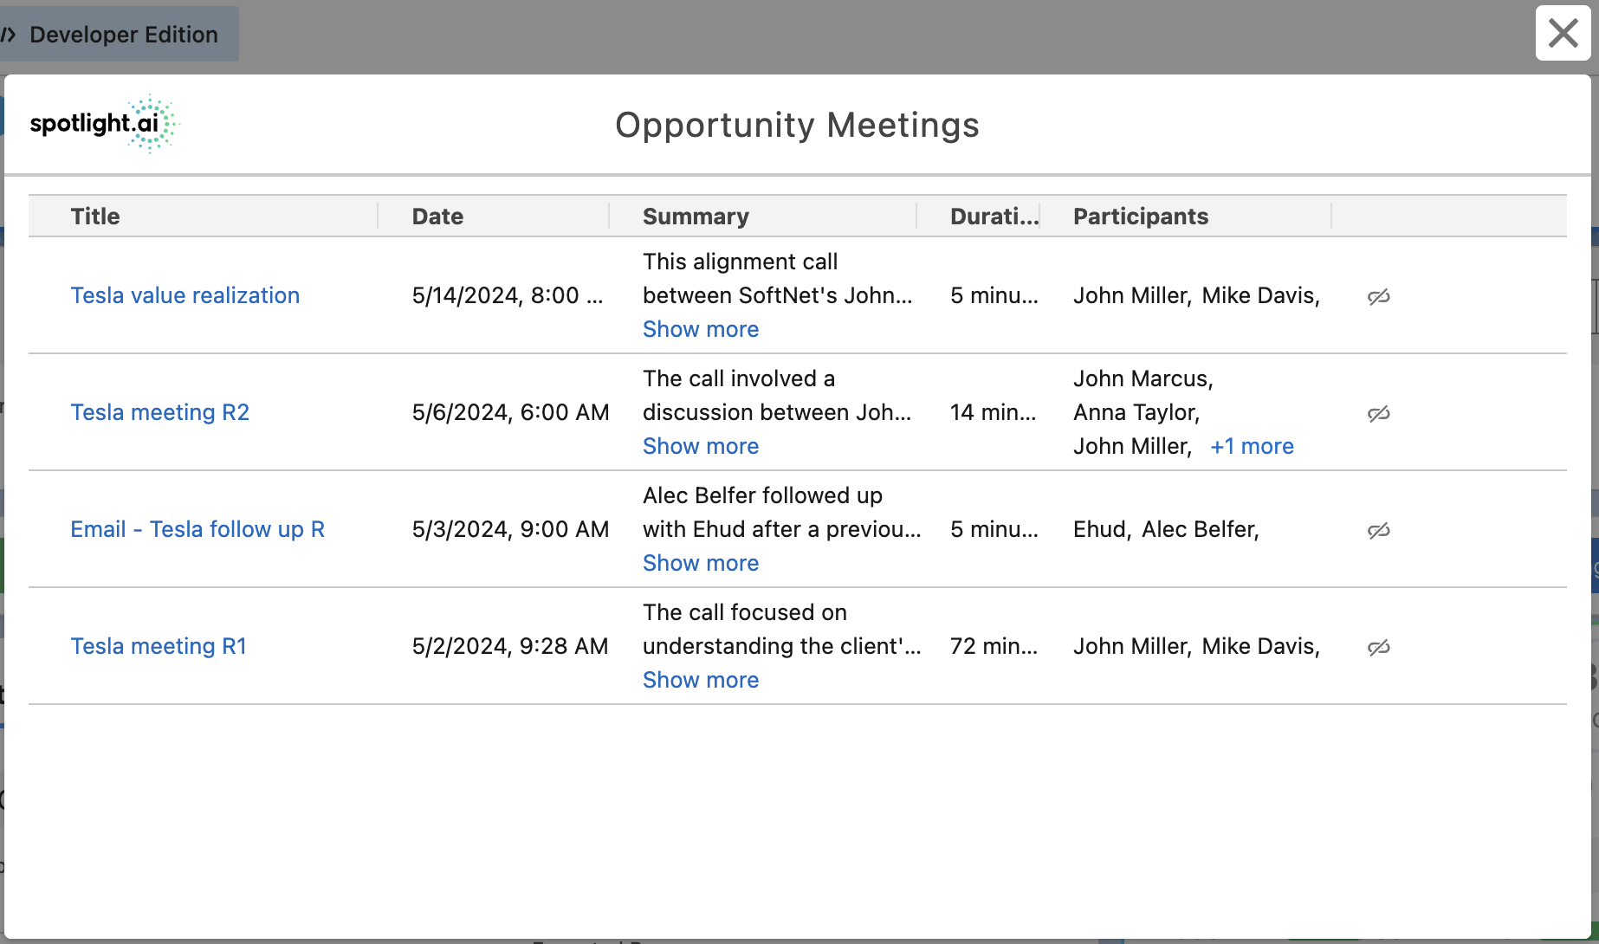
Task: Click the 72 min duration cell
Action: coord(994,646)
